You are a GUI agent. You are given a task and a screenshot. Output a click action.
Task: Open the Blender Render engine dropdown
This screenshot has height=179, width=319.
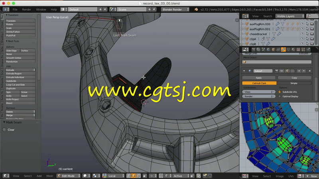pyautogui.click(x=175, y=9)
